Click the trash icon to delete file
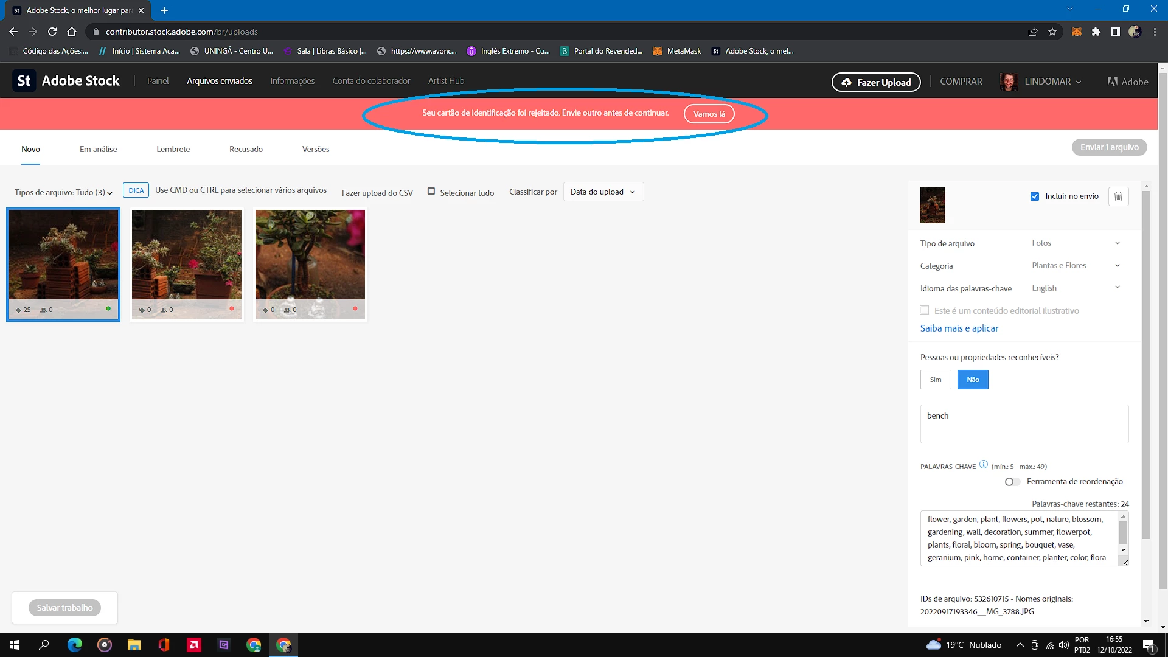Viewport: 1168px width, 657px height. coord(1118,196)
